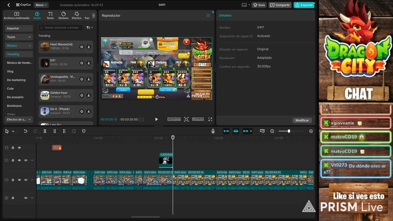Download the FiT! track
Screen dimensions: 393x221
pos(89,63)
